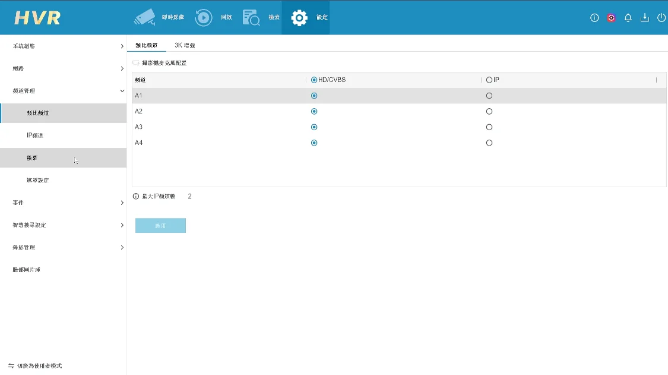Image resolution: width=668 pixels, height=375 pixels.
Task: Click the colorful camera app icon
Action: [611, 18]
